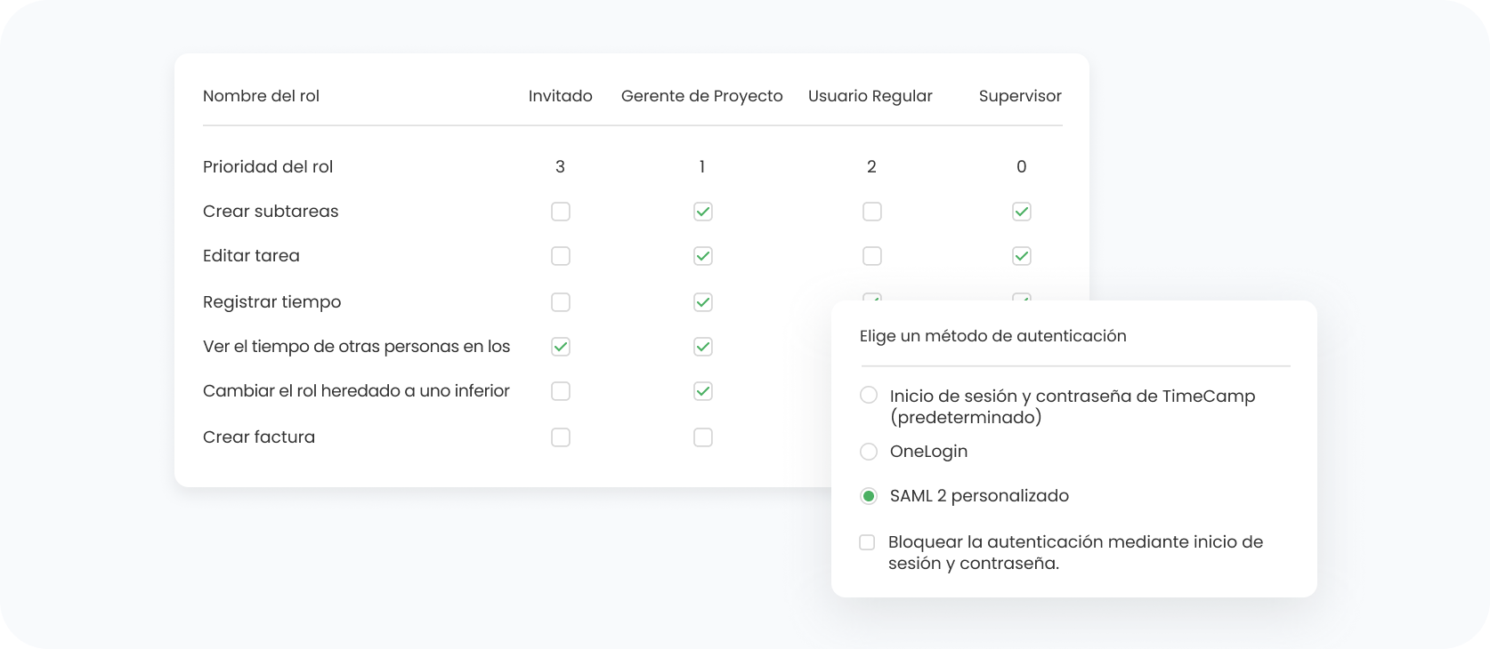
Task: Click the Prioridad del rol row label
Action: click(268, 167)
